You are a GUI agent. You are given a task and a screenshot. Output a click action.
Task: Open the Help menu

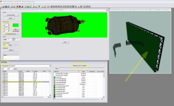click(x=34, y=4)
